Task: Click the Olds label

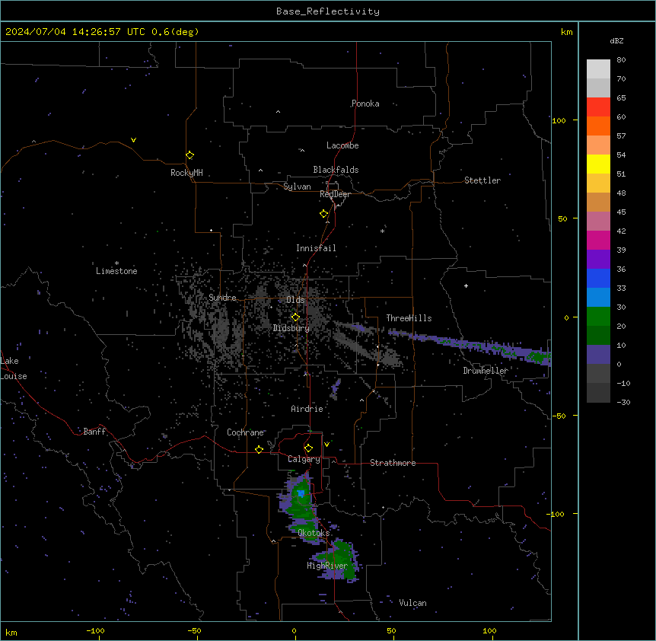Action: tap(295, 300)
